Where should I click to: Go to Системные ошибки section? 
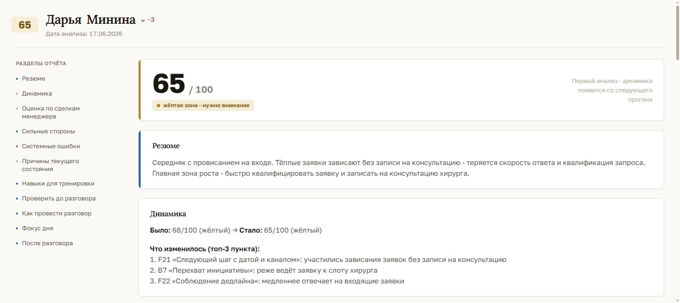coord(51,146)
